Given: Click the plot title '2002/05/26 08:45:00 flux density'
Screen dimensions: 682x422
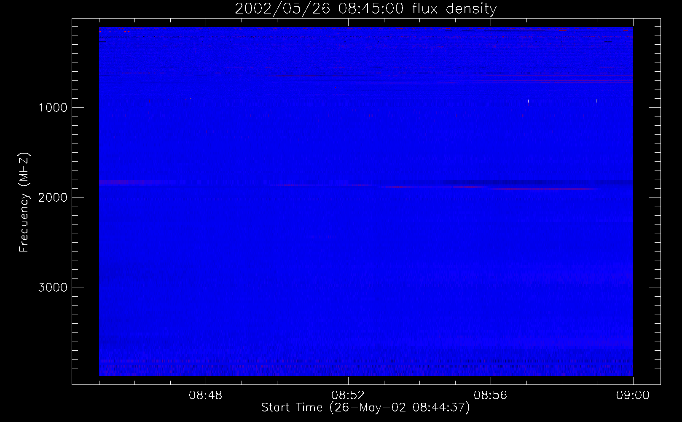Looking at the screenshot, I should tap(365, 9).
